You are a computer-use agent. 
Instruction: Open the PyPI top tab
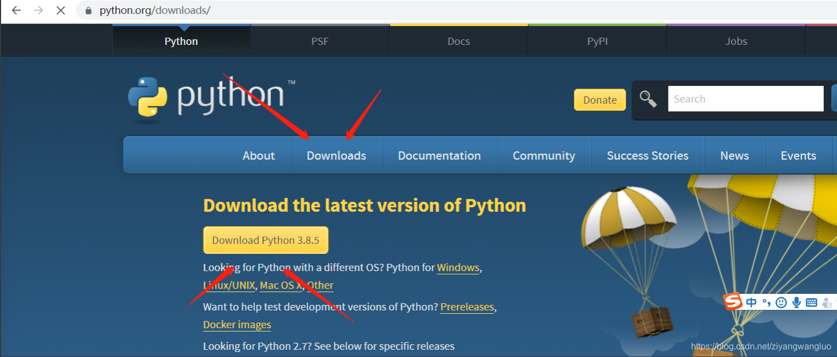(x=597, y=40)
